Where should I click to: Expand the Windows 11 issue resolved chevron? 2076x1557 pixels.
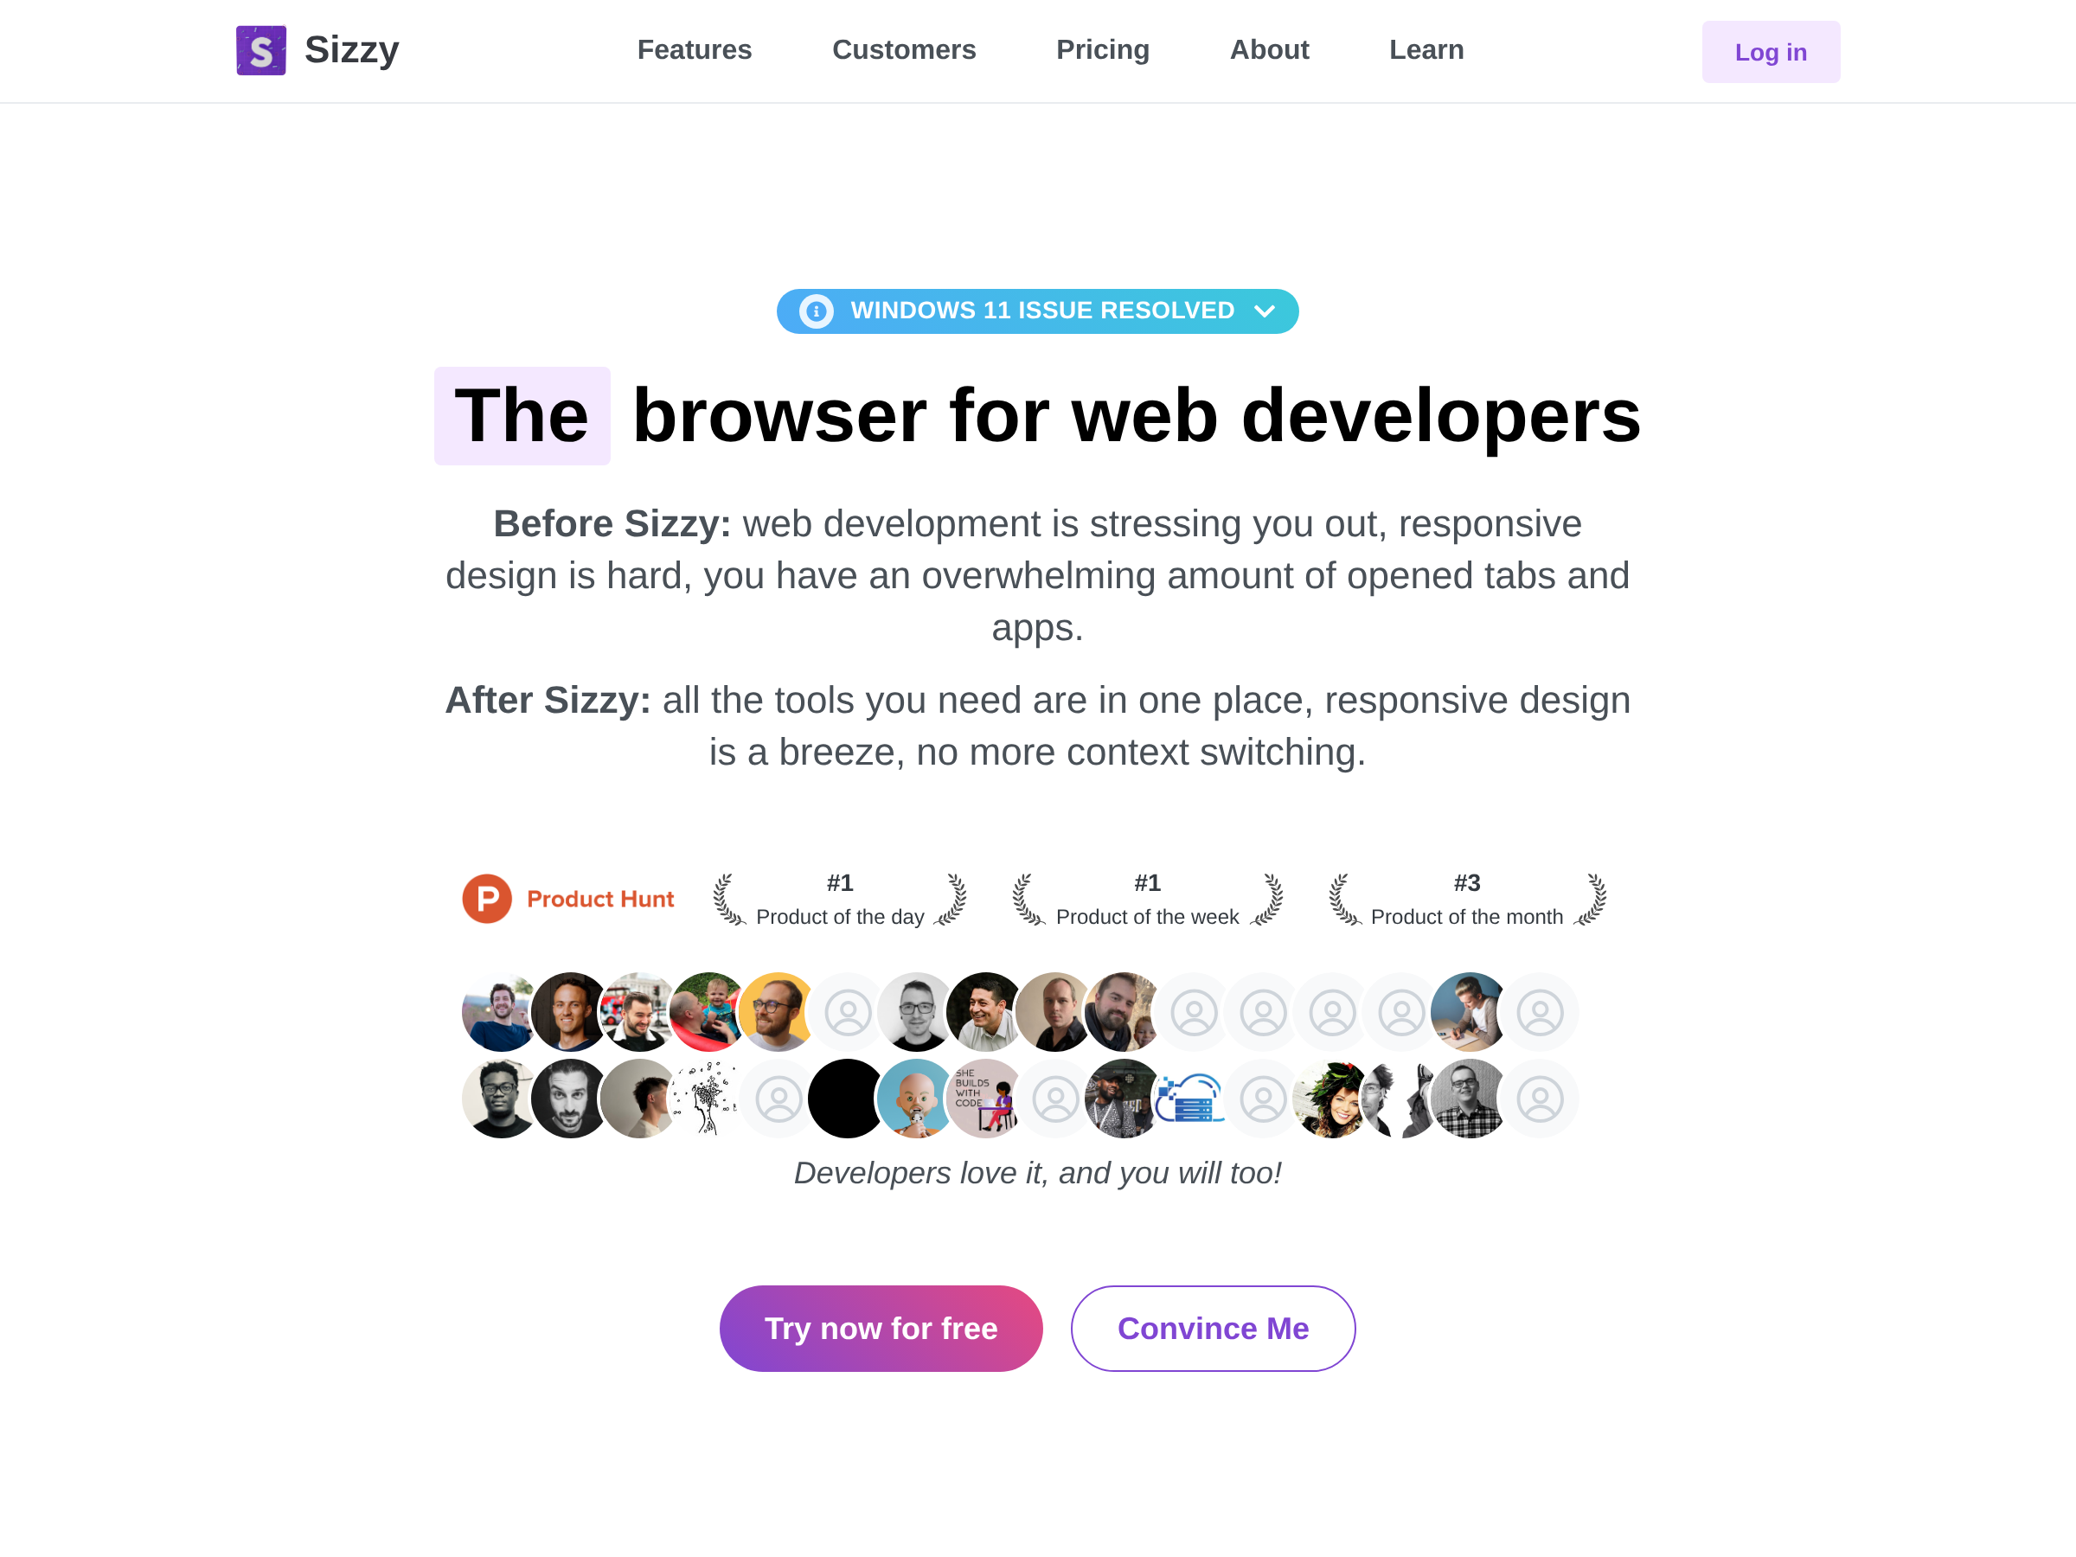(1264, 311)
